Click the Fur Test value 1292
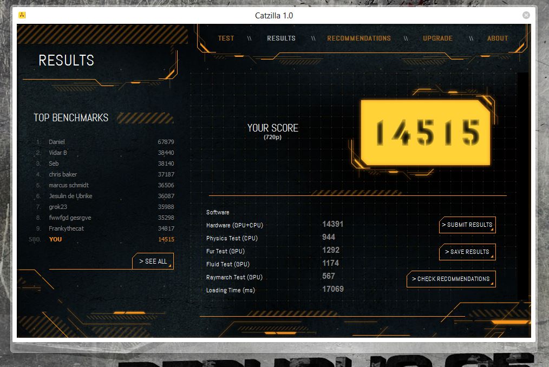 point(330,250)
